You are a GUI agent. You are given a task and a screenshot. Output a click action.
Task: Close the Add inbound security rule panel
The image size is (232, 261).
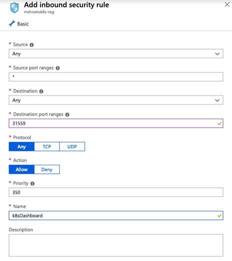tap(227, 5)
